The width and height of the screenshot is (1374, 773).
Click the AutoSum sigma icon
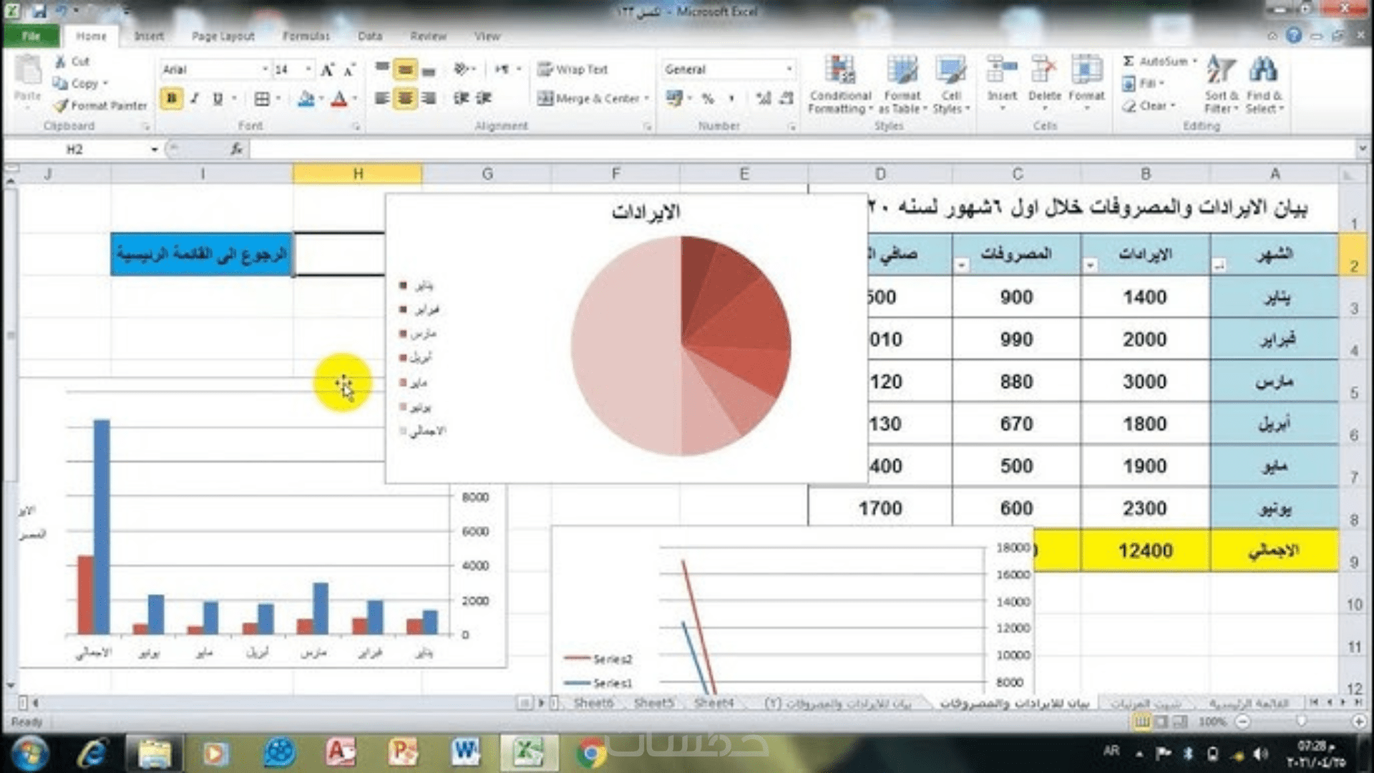tap(1129, 62)
